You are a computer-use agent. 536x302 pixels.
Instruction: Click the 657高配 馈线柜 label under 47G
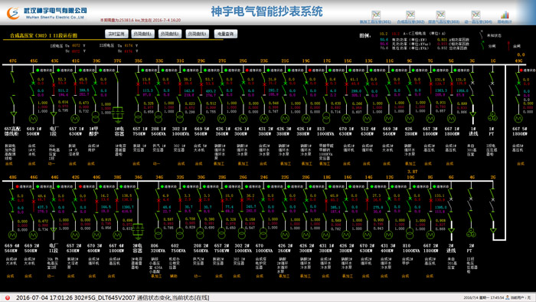12,131
